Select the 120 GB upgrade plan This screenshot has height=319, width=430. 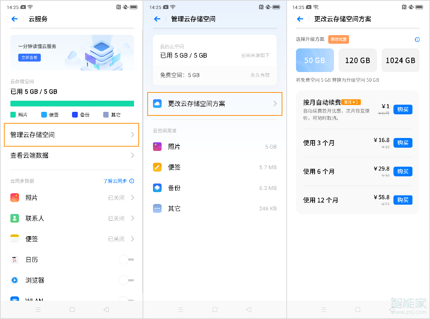[x=358, y=60]
